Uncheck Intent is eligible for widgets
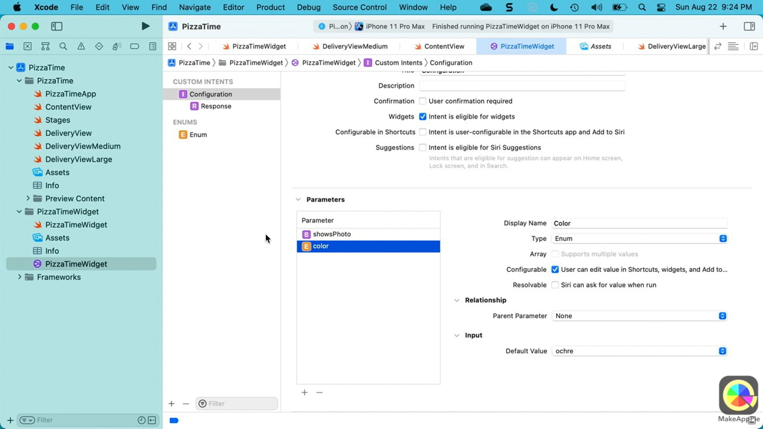763x429 pixels. [x=423, y=117]
